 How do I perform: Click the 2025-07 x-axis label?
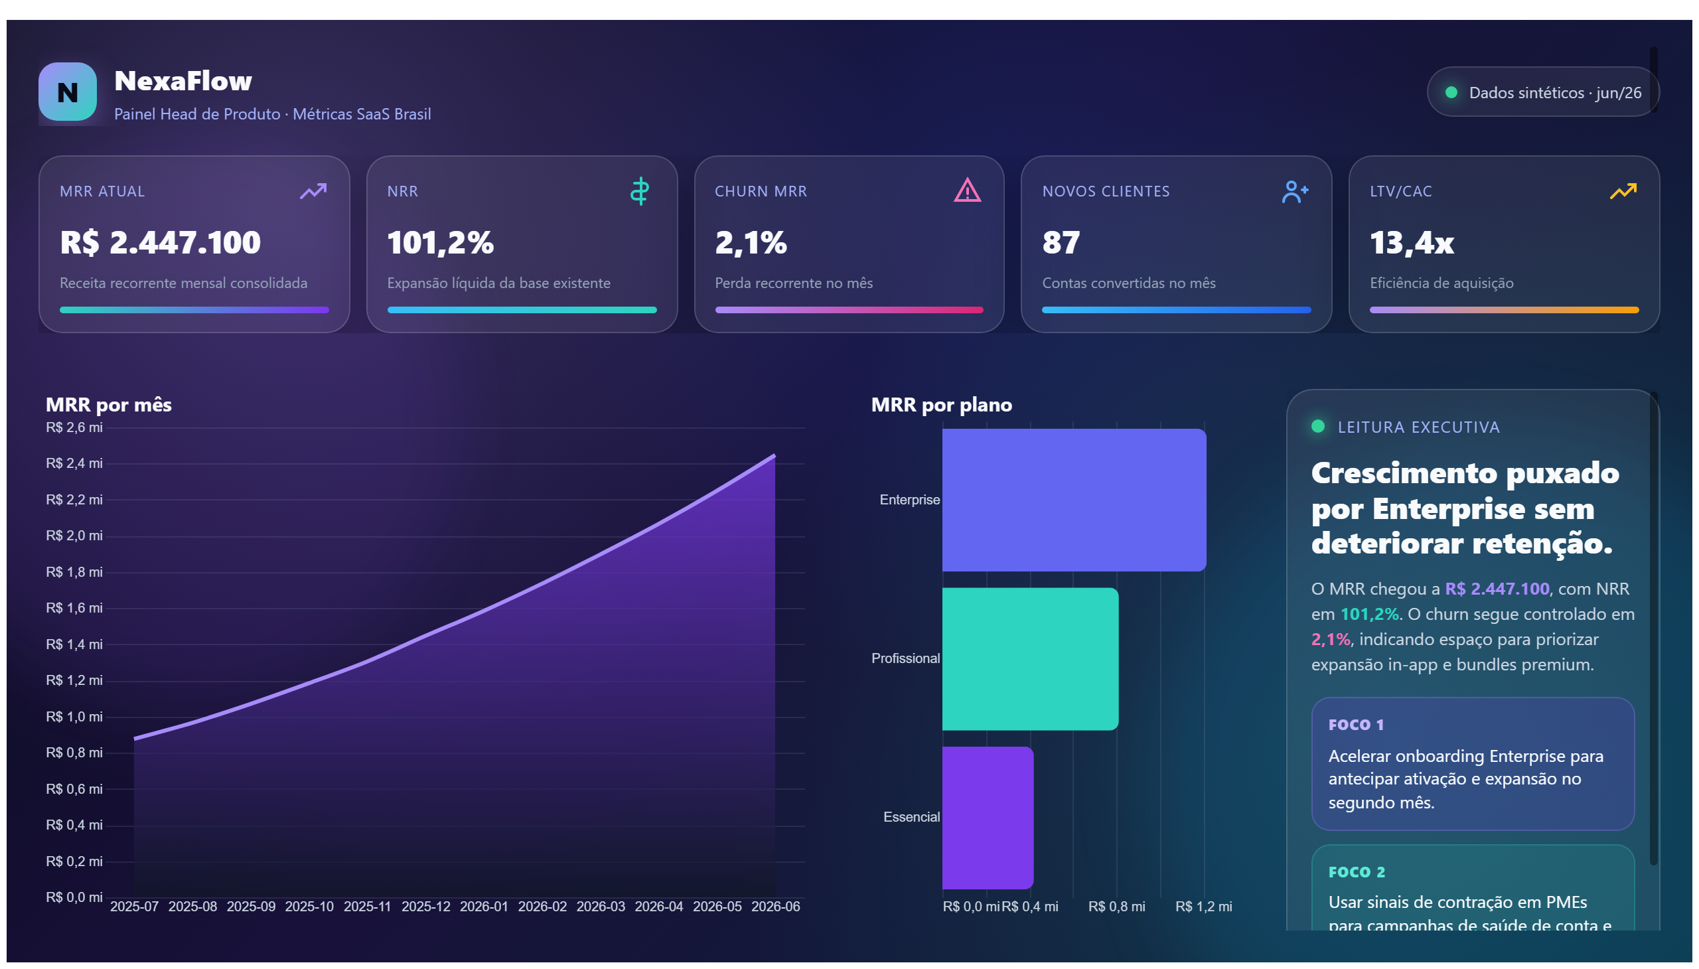[135, 907]
